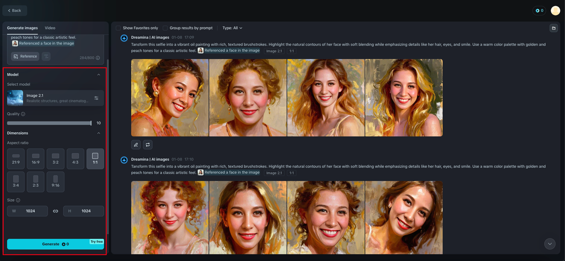The width and height of the screenshot is (565, 261).
Task: Click the Reference button
Action: (25, 57)
